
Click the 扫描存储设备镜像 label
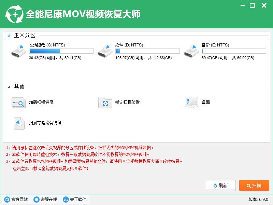45,123
